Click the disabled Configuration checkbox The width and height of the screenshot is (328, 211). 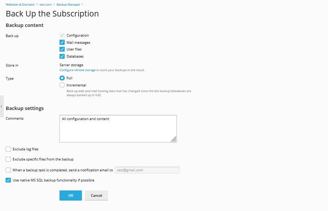click(62, 36)
